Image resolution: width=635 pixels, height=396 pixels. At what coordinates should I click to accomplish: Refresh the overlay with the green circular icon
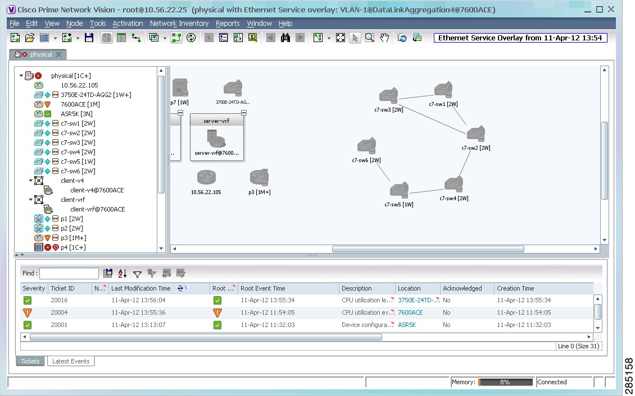click(x=191, y=38)
